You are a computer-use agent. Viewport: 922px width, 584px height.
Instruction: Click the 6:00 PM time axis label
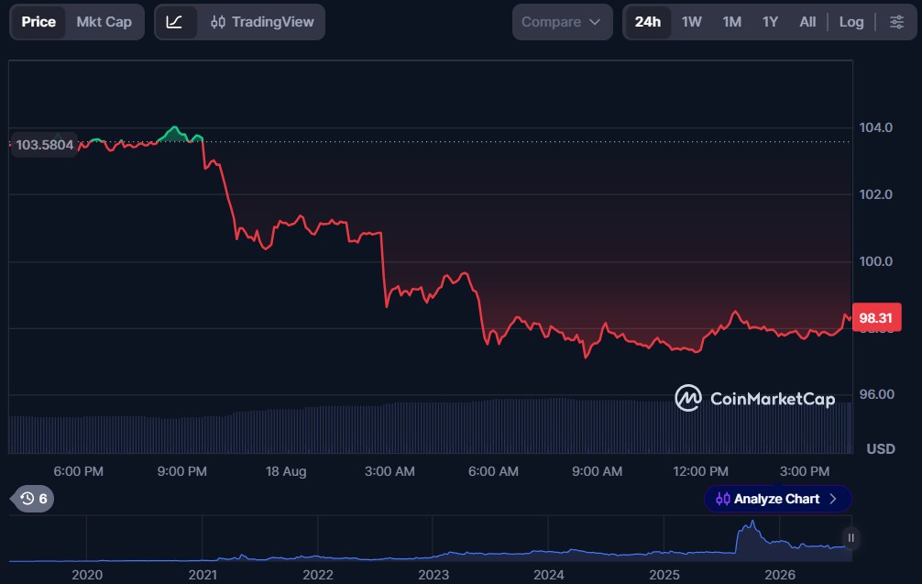78,471
